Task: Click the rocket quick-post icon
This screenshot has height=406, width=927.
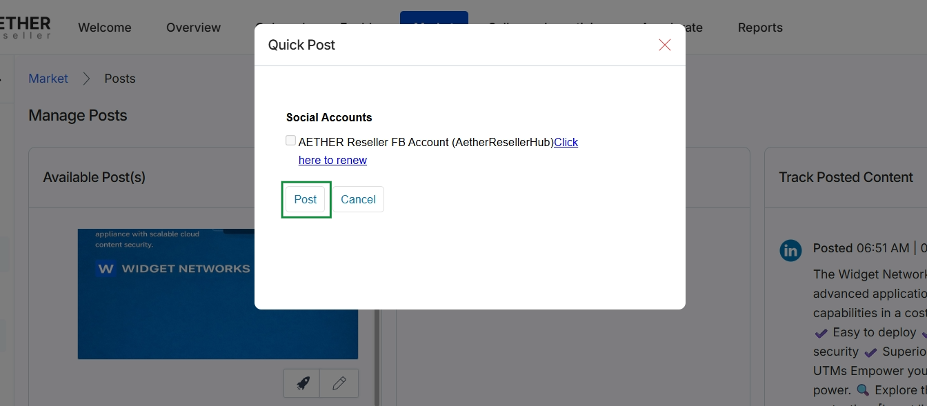Action: pyautogui.click(x=302, y=383)
